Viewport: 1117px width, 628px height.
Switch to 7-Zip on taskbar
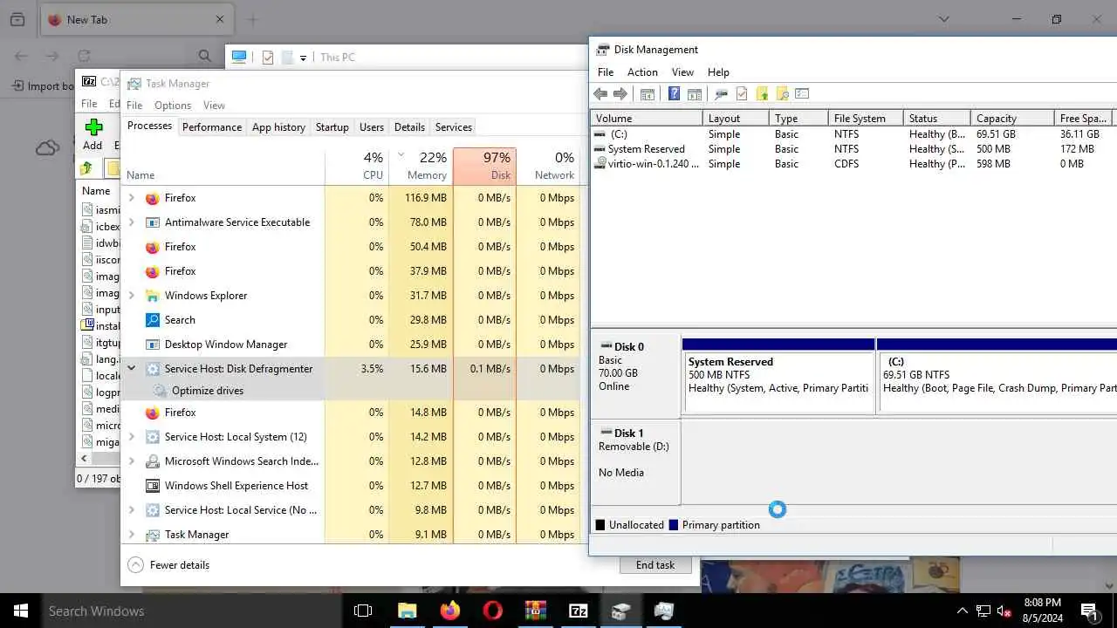click(x=579, y=611)
